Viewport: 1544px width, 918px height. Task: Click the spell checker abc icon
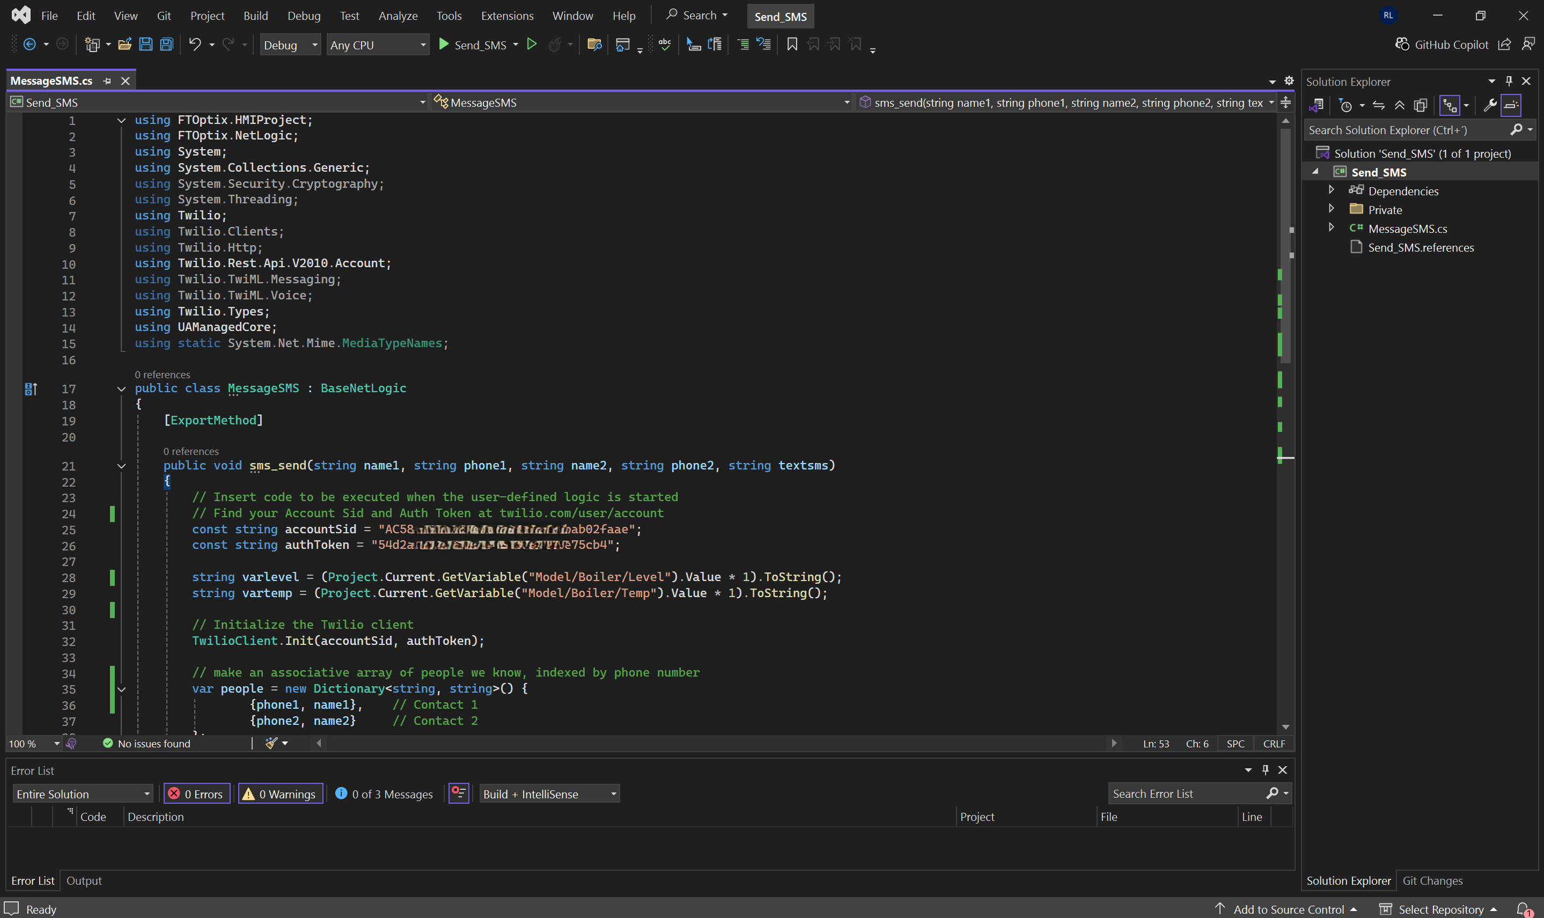[x=665, y=44]
